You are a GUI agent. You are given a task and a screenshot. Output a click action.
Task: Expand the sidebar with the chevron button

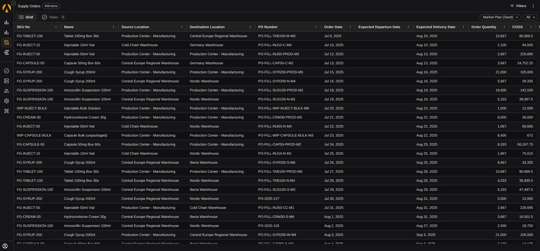(13, 3)
